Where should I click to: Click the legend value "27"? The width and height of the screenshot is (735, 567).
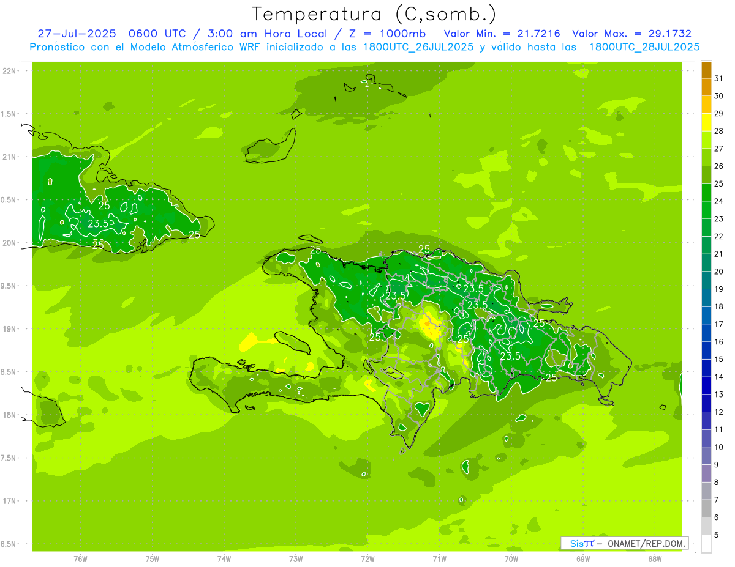click(719, 149)
